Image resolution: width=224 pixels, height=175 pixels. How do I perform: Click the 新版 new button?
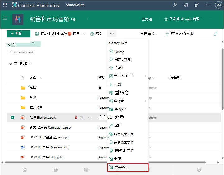tap(19, 34)
